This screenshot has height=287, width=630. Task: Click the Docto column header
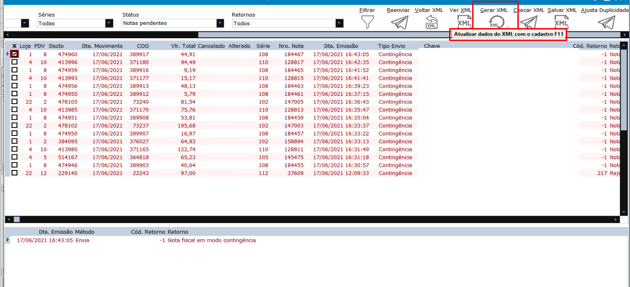coord(56,46)
